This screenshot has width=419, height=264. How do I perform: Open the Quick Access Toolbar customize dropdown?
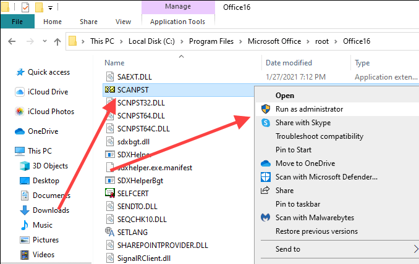coord(50,8)
